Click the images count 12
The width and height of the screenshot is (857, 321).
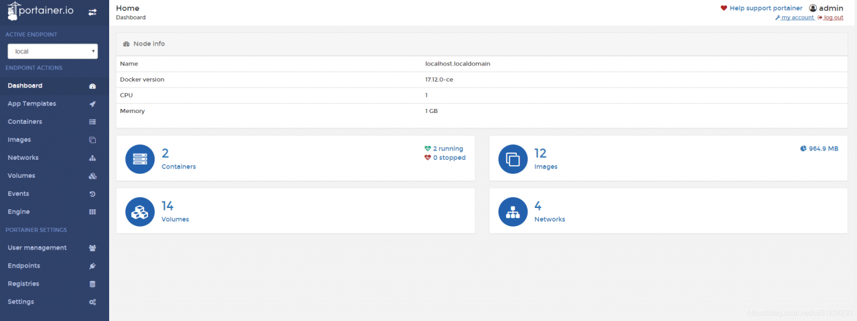point(540,153)
